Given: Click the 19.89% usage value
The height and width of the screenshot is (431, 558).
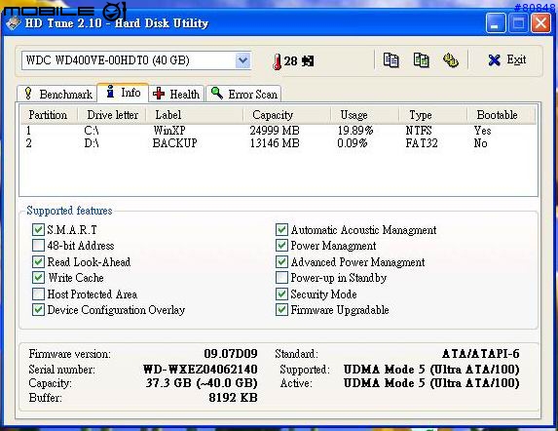Looking at the screenshot, I should pos(355,131).
